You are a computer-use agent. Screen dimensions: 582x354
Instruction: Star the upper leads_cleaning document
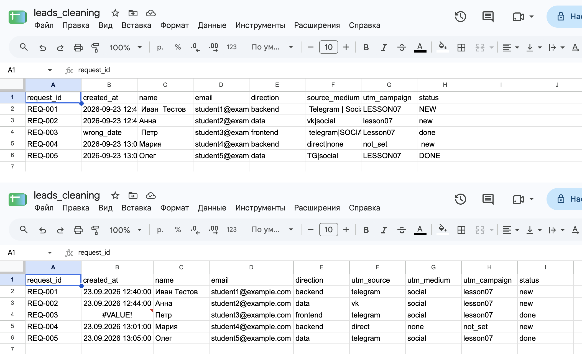pos(115,13)
